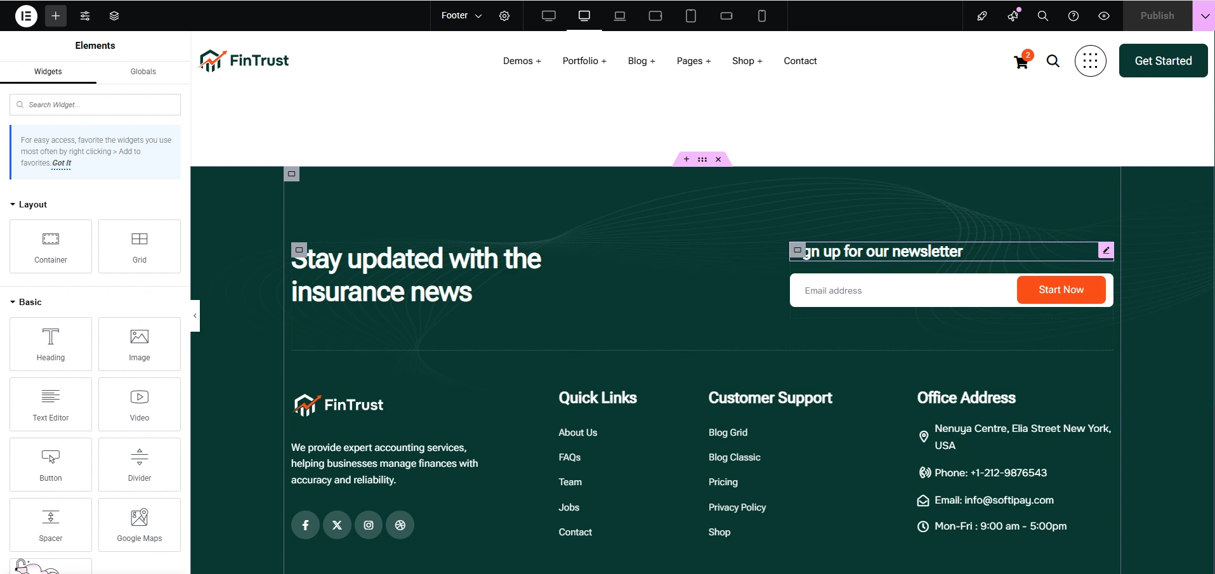Open the Finder search icon in top bar
The height and width of the screenshot is (574, 1215).
[1042, 16]
